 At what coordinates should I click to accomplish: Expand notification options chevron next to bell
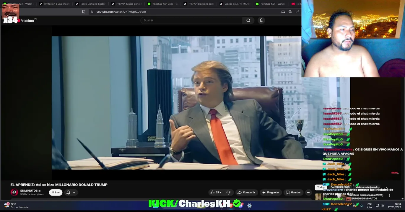pyautogui.click(x=74, y=192)
